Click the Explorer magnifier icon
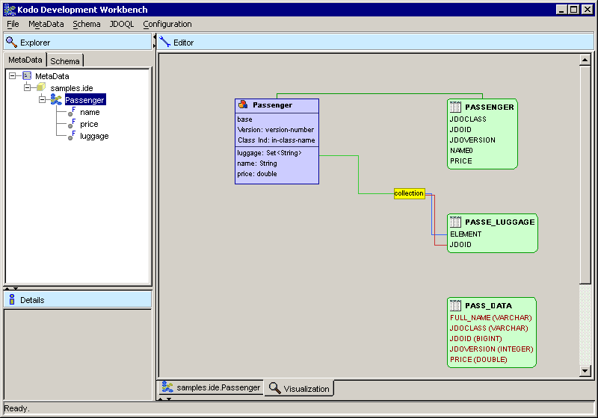Image resolution: width=598 pixels, height=418 pixels. pyautogui.click(x=11, y=43)
